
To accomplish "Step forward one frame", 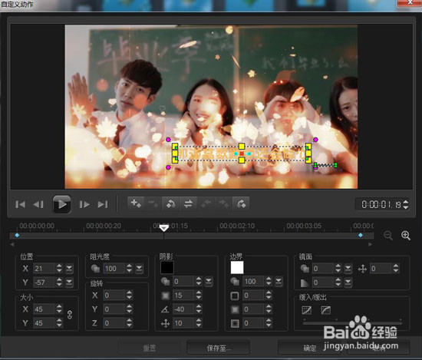I will point(84,204).
